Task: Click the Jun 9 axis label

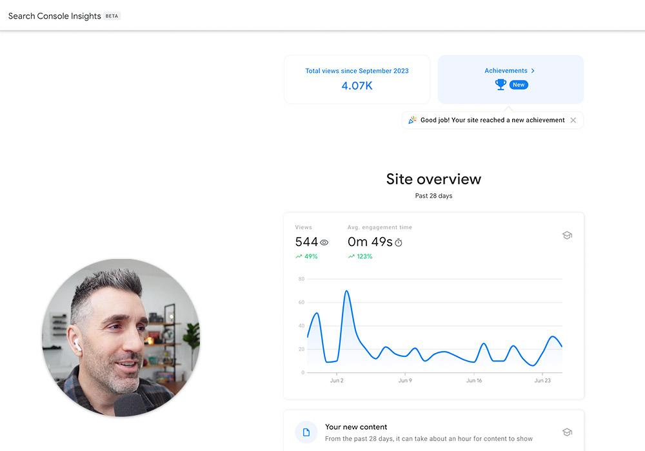Action: [x=405, y=380]
